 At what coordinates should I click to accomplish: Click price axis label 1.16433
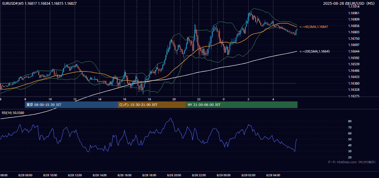tap(353, 77)
